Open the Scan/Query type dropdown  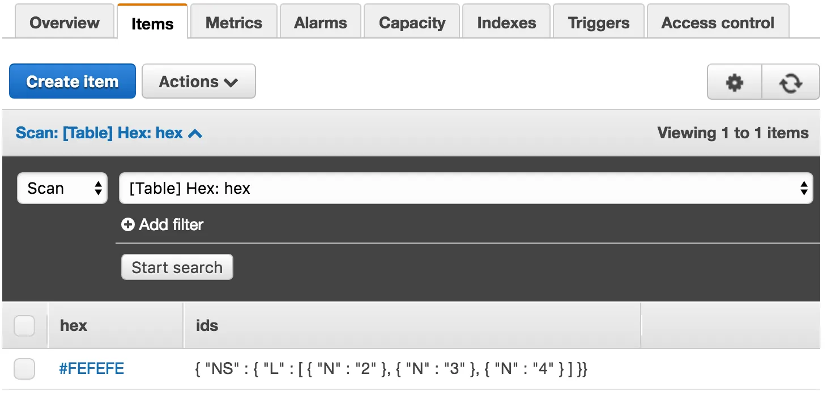62,189
